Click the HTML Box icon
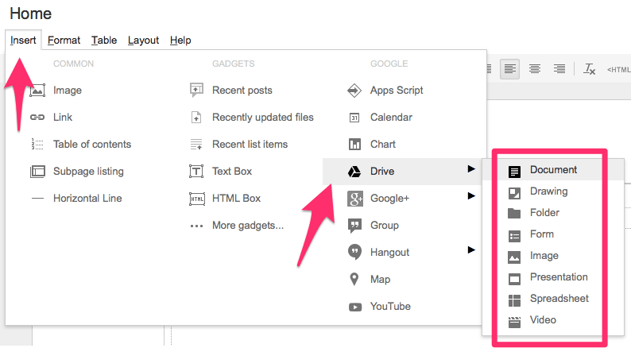 click(x=196, y=199)
